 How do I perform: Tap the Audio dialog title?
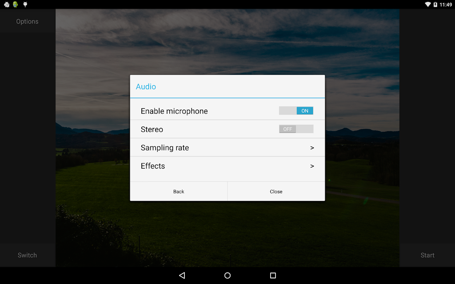coord(146,87)
